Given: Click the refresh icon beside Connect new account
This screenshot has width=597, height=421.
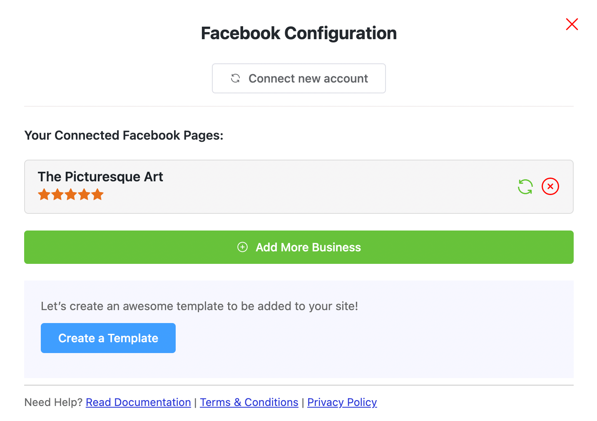Looking at the screenshot, I should coord(236,78).
